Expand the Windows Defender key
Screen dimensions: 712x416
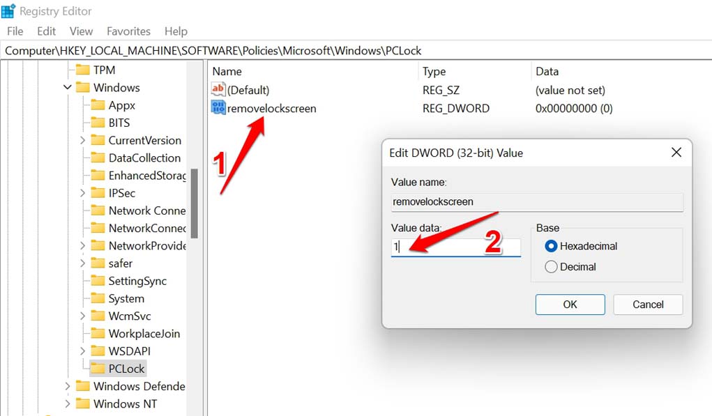pos(67,386)
